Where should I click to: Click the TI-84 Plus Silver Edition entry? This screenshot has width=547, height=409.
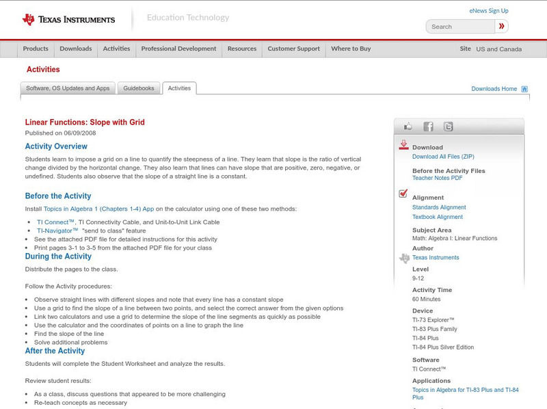pos(443,347)
